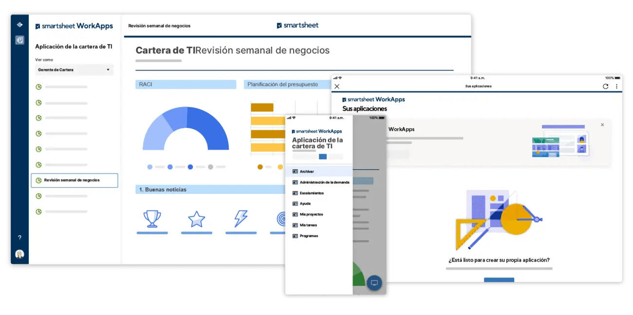Click the blue progress segment on the phone screen
The image size is (633, 315).
(322, 157)
